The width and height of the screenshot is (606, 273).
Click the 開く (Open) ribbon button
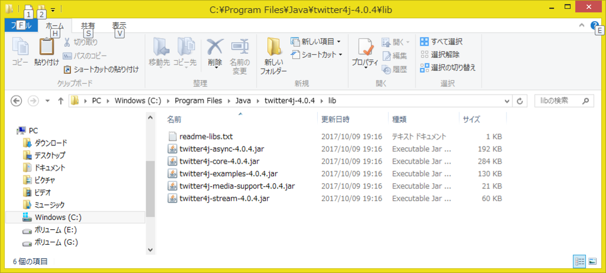[x=396, y=42]
